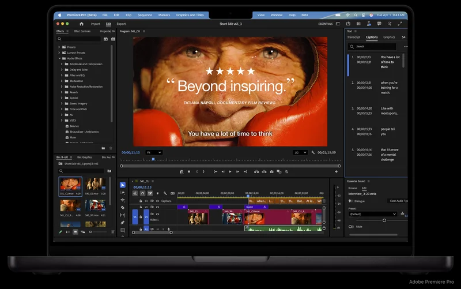Toggle Snap magnet in the timeline
The image size is (461, 289).
[x=142, y=193]
